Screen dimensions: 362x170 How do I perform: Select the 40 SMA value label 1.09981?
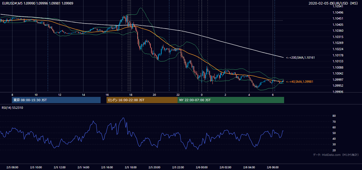300,82
